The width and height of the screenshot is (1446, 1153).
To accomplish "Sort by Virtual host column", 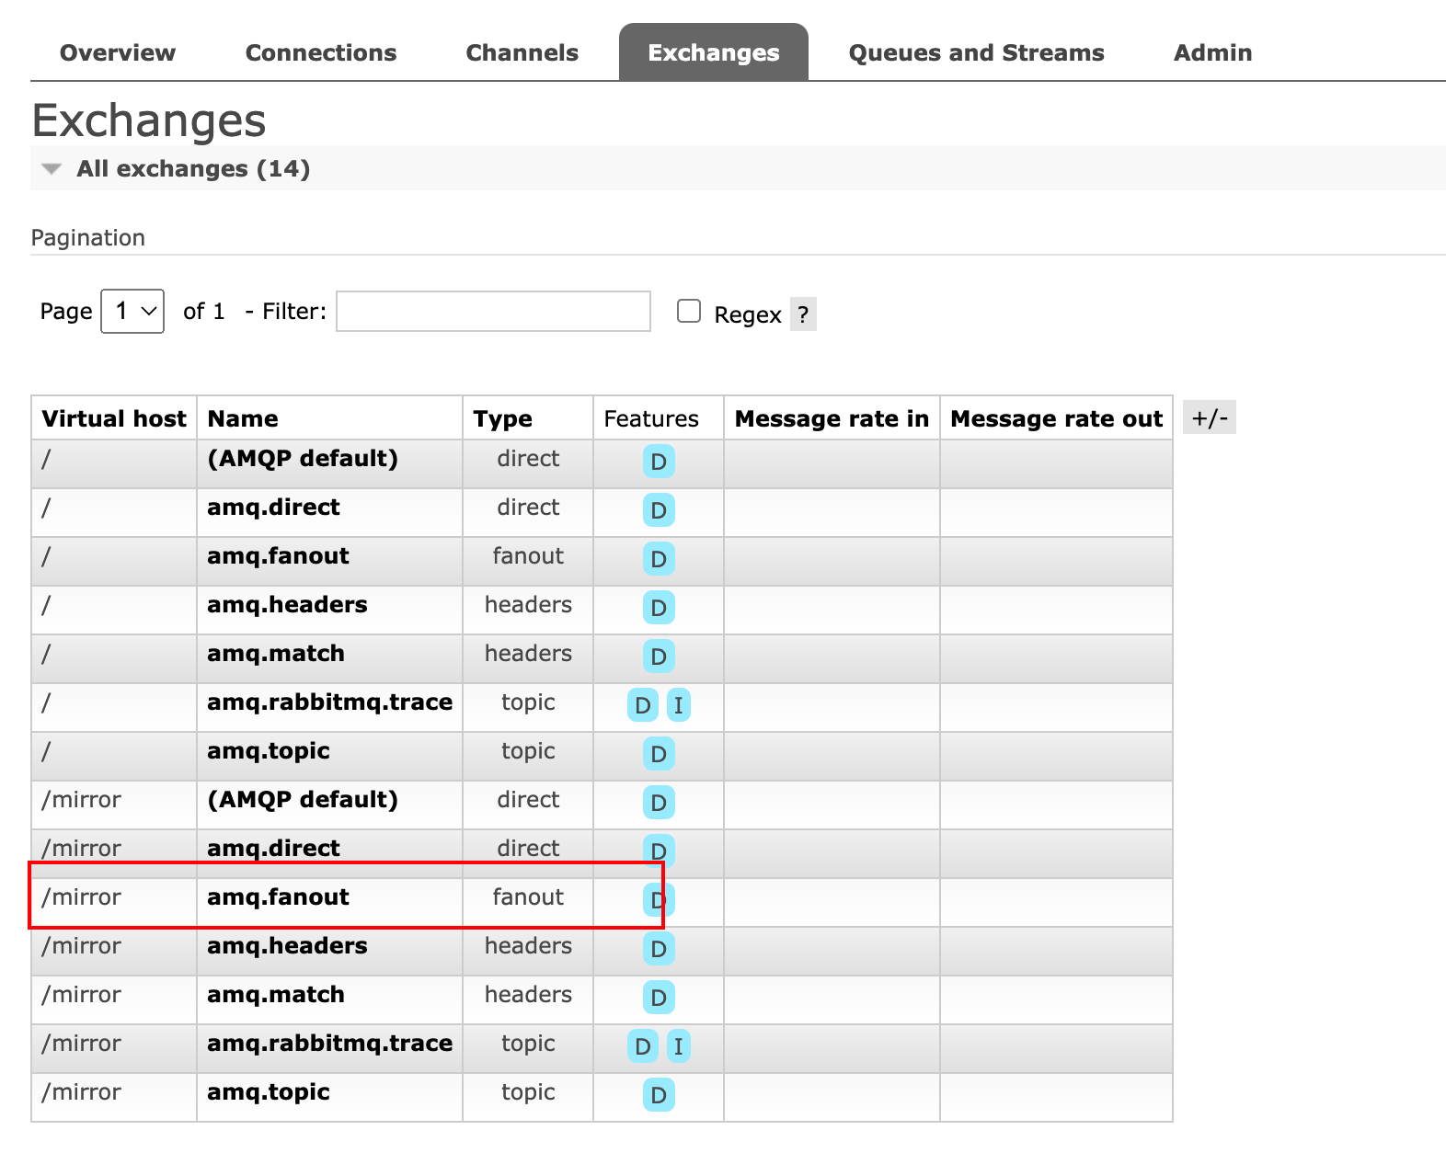I will coord(114,419).
